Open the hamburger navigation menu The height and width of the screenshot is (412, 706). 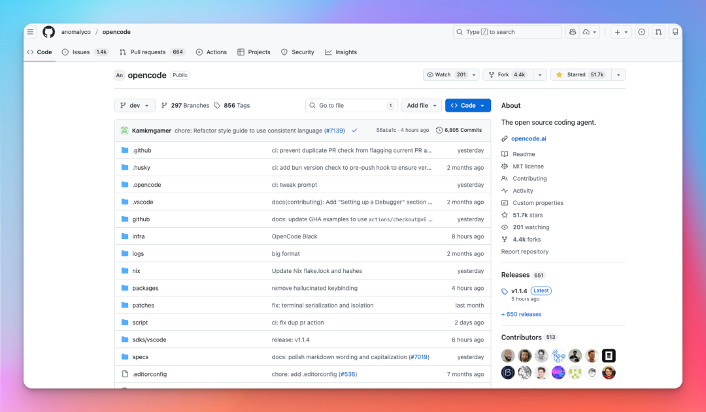(x=30, y=32)
